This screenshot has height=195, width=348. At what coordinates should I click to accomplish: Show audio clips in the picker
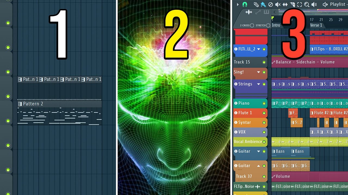tap(248, 12)
